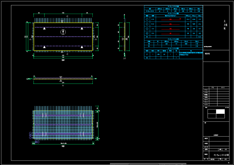
Task: Click the 2-2 section view label
Action: point(125,59)
